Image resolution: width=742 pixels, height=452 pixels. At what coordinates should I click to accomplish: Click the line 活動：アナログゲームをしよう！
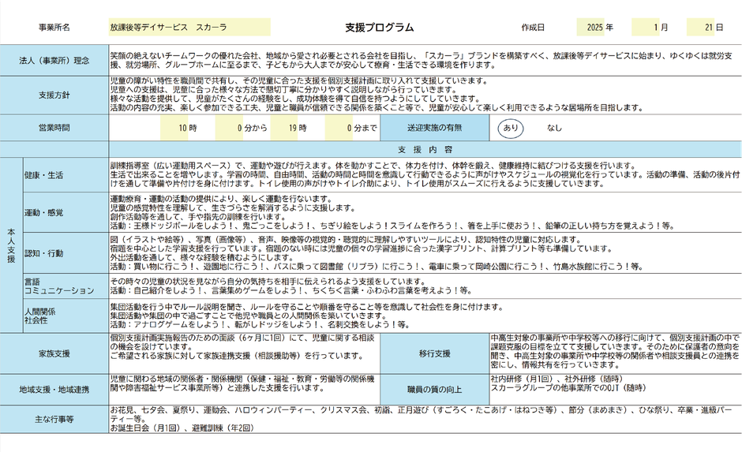point(260,324)
